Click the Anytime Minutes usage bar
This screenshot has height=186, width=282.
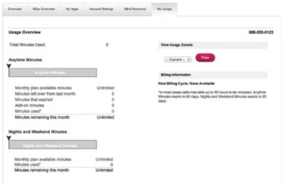(53, 72)
